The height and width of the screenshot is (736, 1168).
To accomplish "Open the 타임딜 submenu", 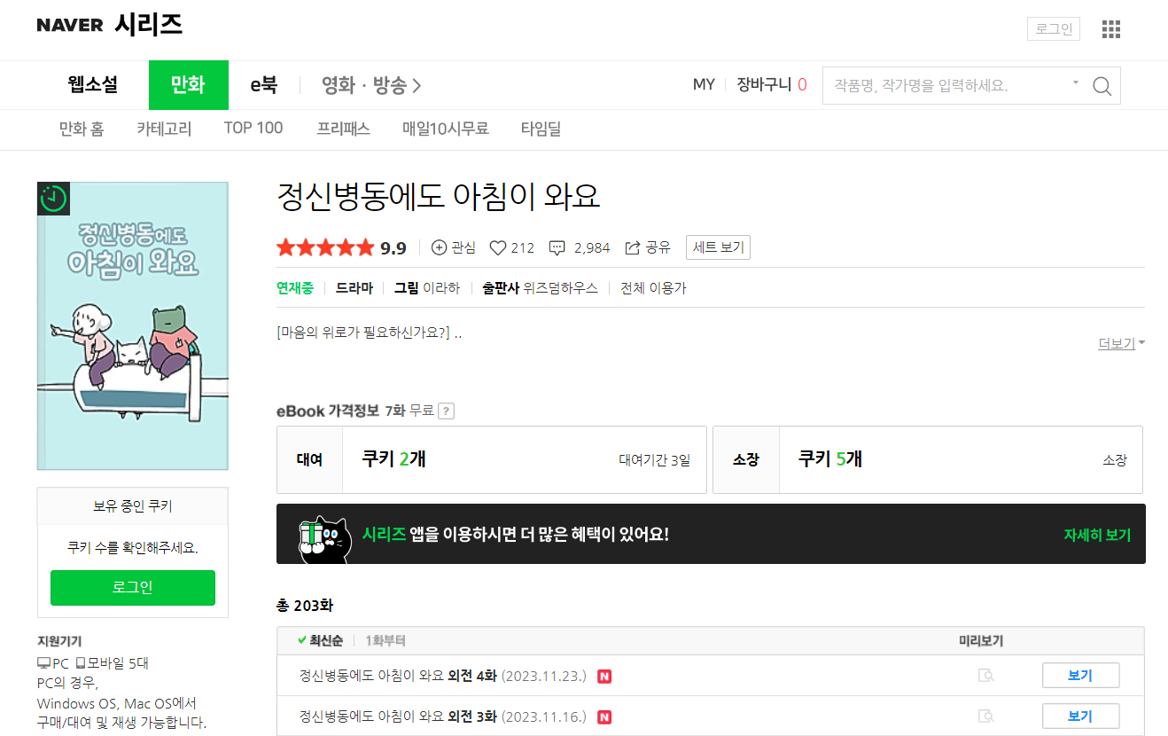I will click(541, 129).
